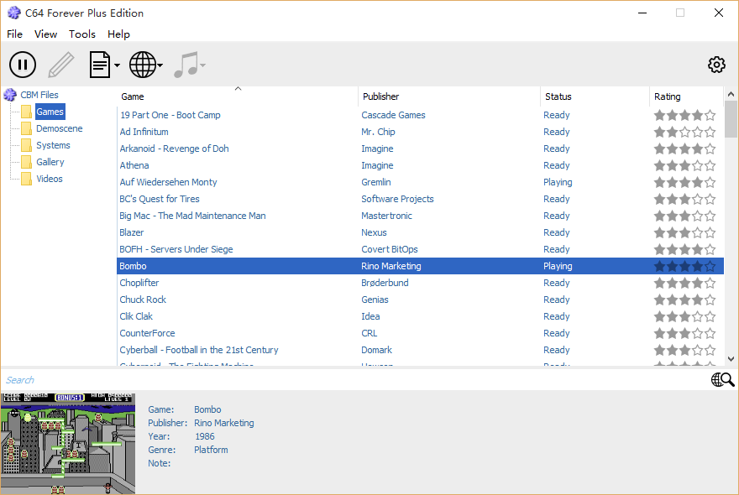Sort list by Publisher column header
This screenshot has height=495, width=739.
[x=449, y=96]
